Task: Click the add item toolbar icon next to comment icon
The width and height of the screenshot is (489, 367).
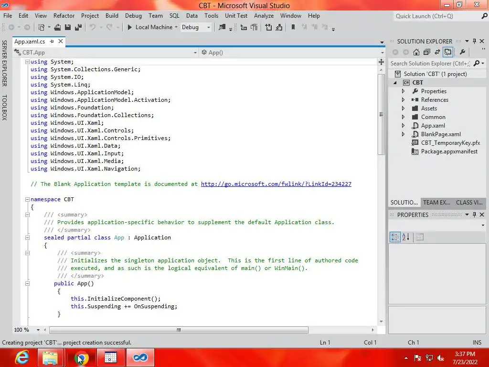Action: point(268,27)
